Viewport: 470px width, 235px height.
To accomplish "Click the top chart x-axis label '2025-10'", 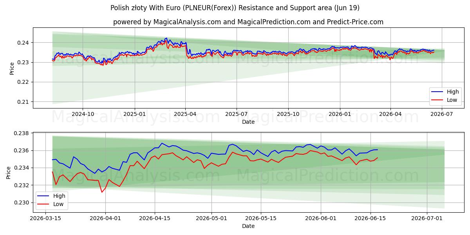I will click(288, 114).
